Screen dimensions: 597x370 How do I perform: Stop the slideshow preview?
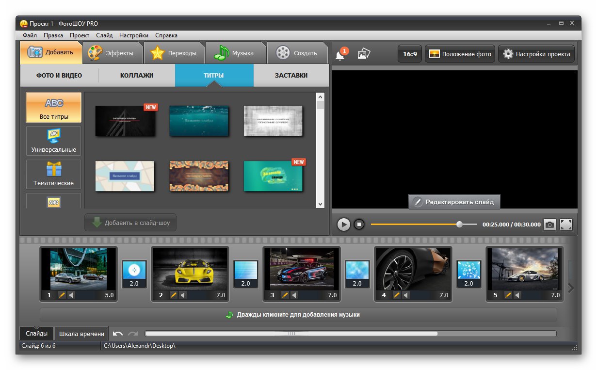pyautogui.click(x=359, y=225)
